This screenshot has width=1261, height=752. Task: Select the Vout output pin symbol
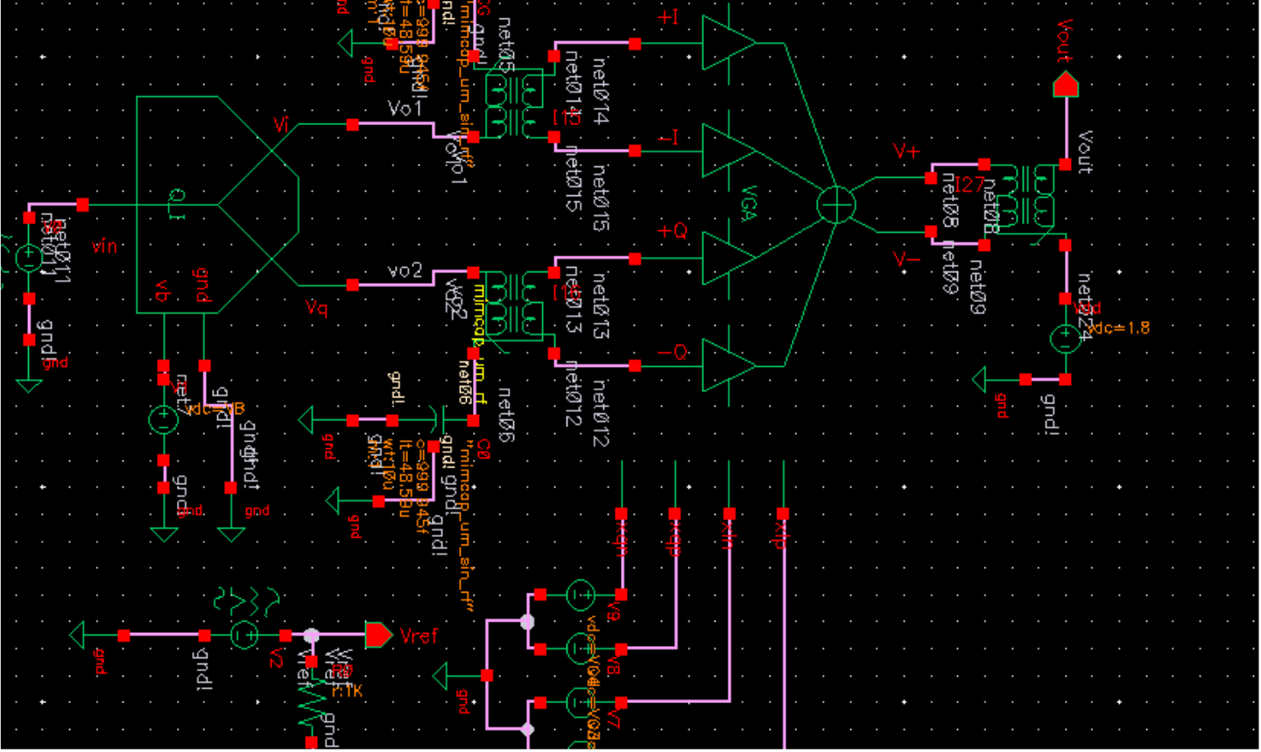pos(1066,85)
